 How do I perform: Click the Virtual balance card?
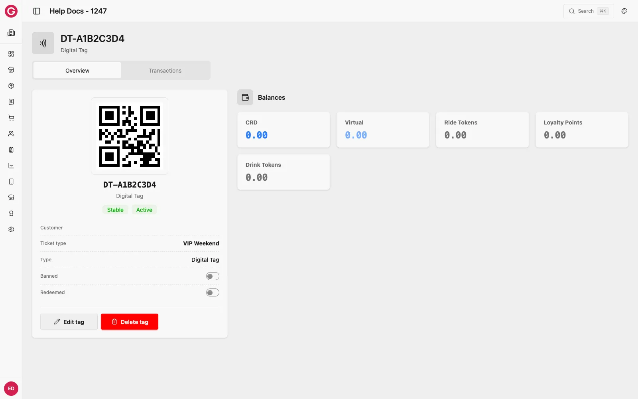[x=383, y=130]
